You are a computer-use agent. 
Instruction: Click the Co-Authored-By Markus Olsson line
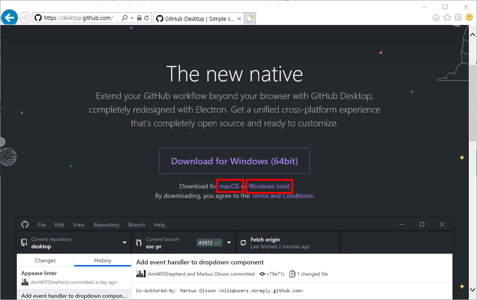(x=220, y=290)
